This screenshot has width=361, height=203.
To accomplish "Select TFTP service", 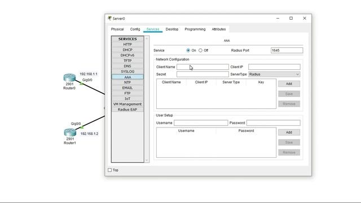I will 127,60.
